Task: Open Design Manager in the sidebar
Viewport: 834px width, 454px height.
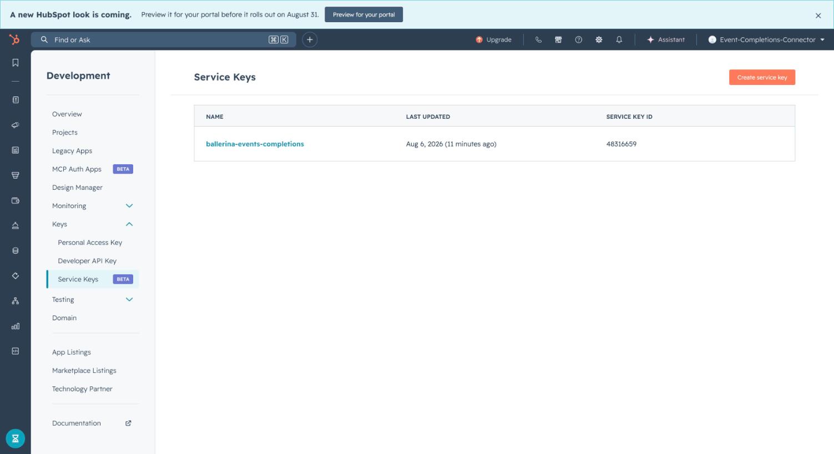Action: [77, 188]
